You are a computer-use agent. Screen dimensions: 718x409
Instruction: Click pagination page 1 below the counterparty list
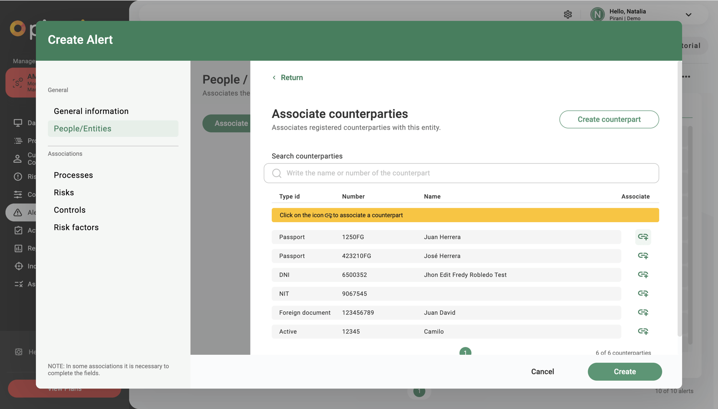[x=465, y=352]
